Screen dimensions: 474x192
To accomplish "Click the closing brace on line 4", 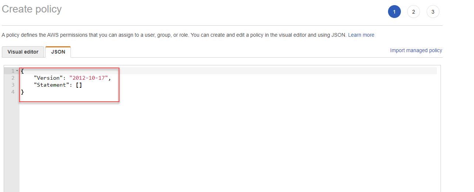I will point(22,92).
